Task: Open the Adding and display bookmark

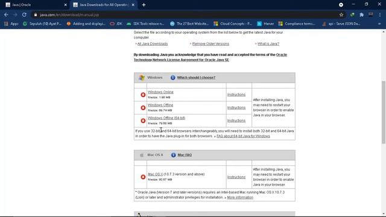Action: (86, 24)
